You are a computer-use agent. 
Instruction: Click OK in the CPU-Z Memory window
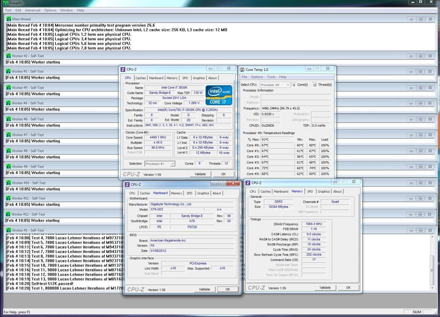[x=348, y=288]
